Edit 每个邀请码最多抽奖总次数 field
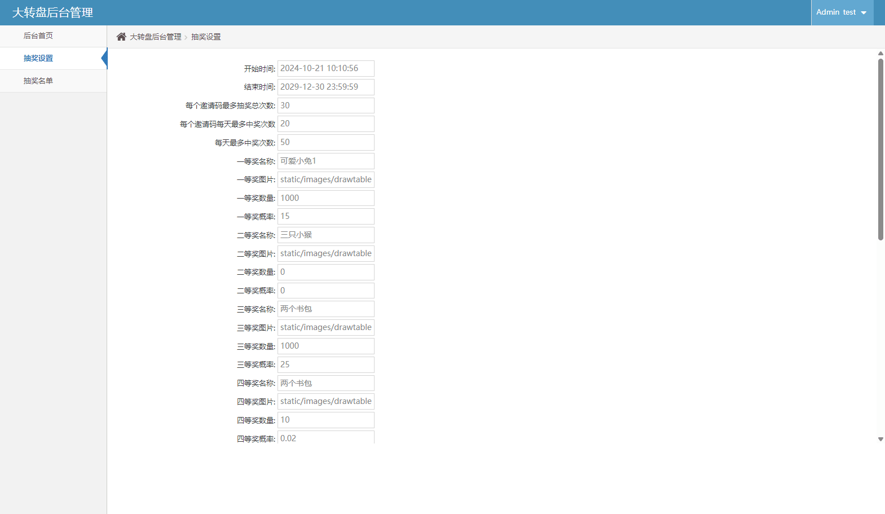The height and width of the screenshot is (514, 885). point(326,106)
